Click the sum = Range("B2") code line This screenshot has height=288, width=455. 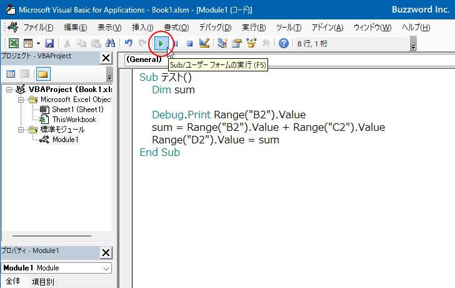pyautogui.click(x=268, y=127)
